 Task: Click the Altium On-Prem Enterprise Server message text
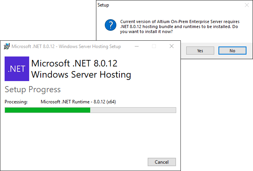180,27
